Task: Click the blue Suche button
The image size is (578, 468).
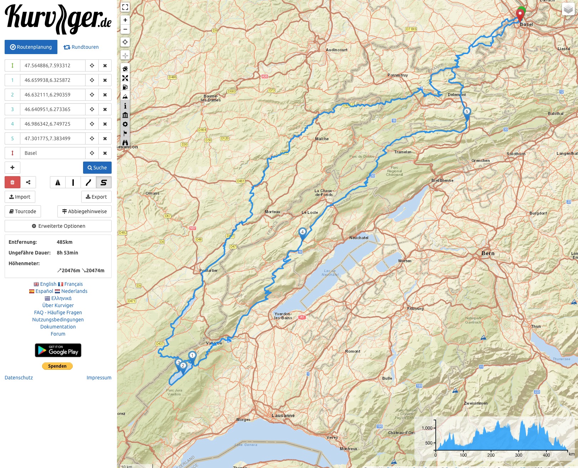Action: (97, 168)
